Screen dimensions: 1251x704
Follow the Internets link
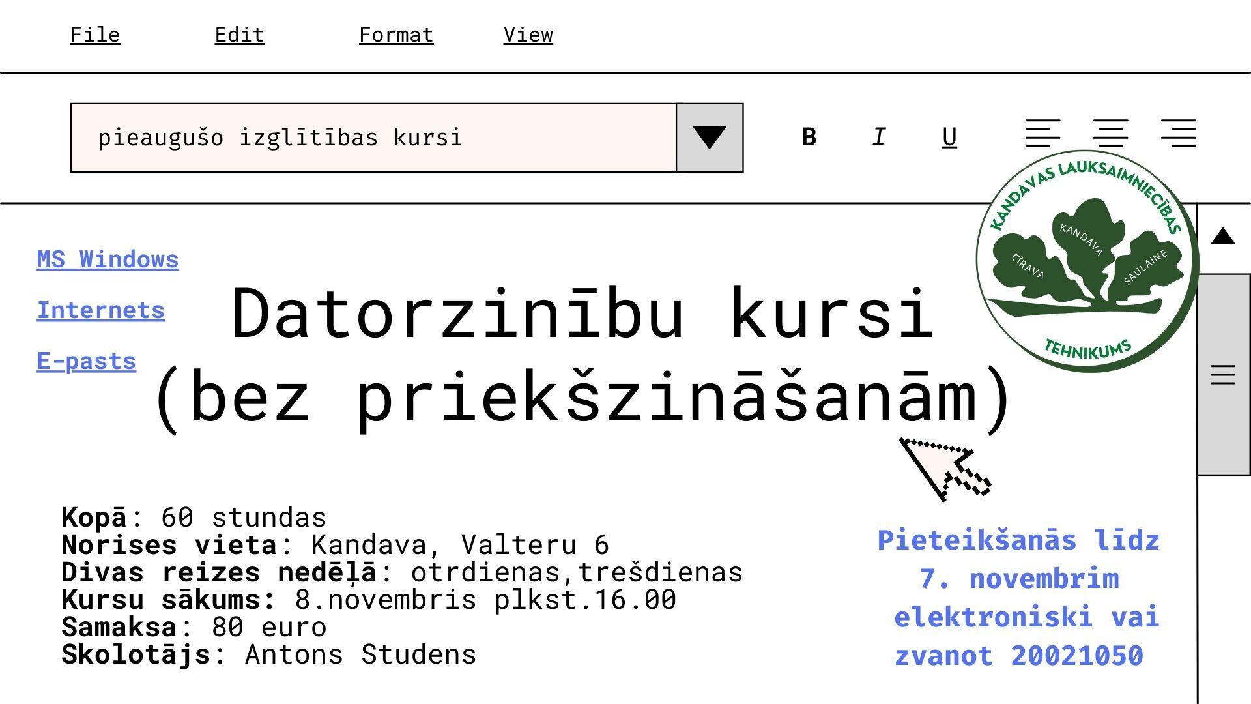(100, 310)
